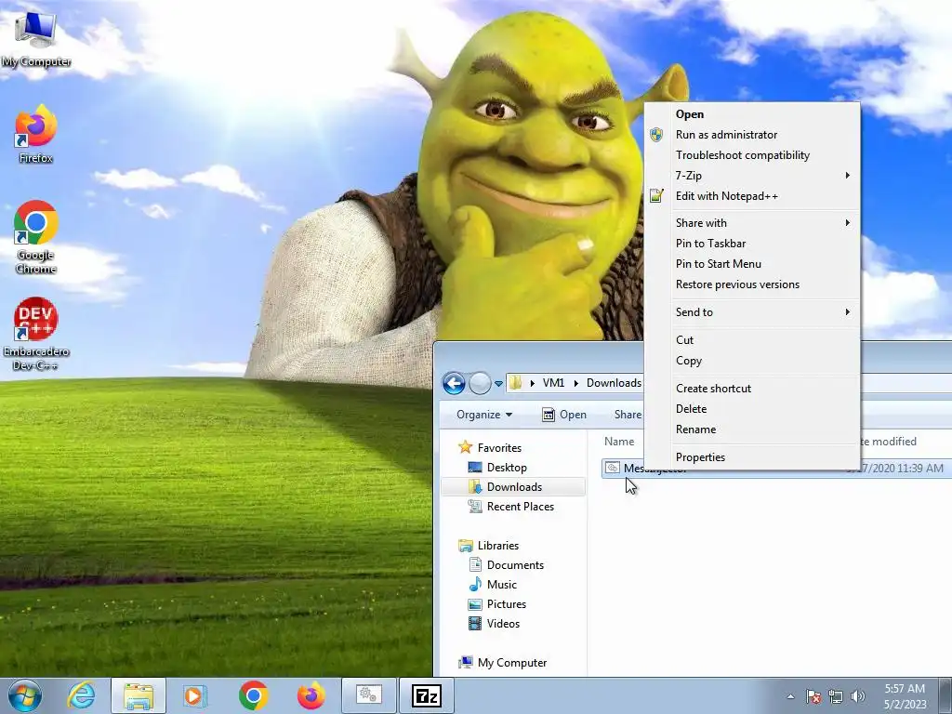Select My Computer in navigation pane

coord(503,662)
